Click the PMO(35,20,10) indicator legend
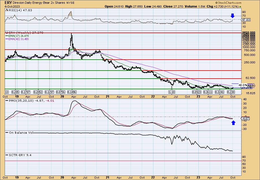This screenshot has height=180, width=260. pos(30,101)
